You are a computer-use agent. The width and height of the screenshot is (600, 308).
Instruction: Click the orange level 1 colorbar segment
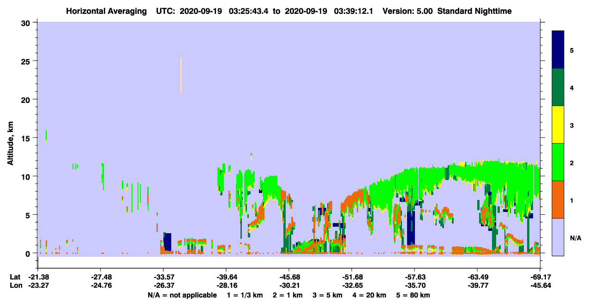[x=558, y=199]
